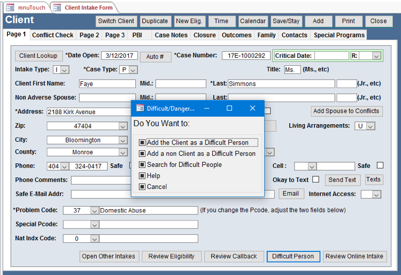The height and width of the screenshot is (275, 401).
Task: Toggle the Okay to Text checkbox
Action: 316,179
